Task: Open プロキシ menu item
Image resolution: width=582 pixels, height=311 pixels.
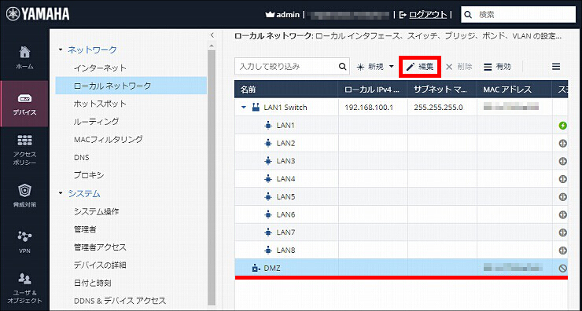Action: tap(89, 175)
